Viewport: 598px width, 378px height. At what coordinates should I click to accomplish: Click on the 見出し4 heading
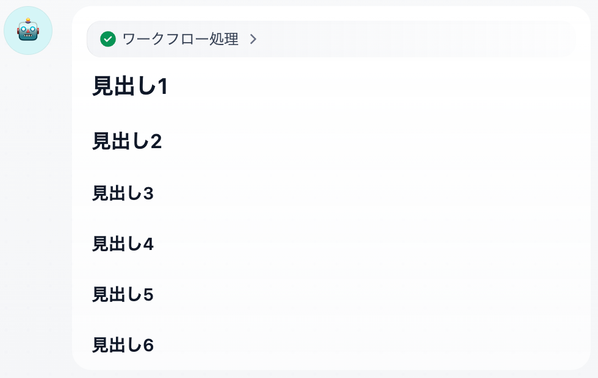pyautogui.click(x=123, y=244)
